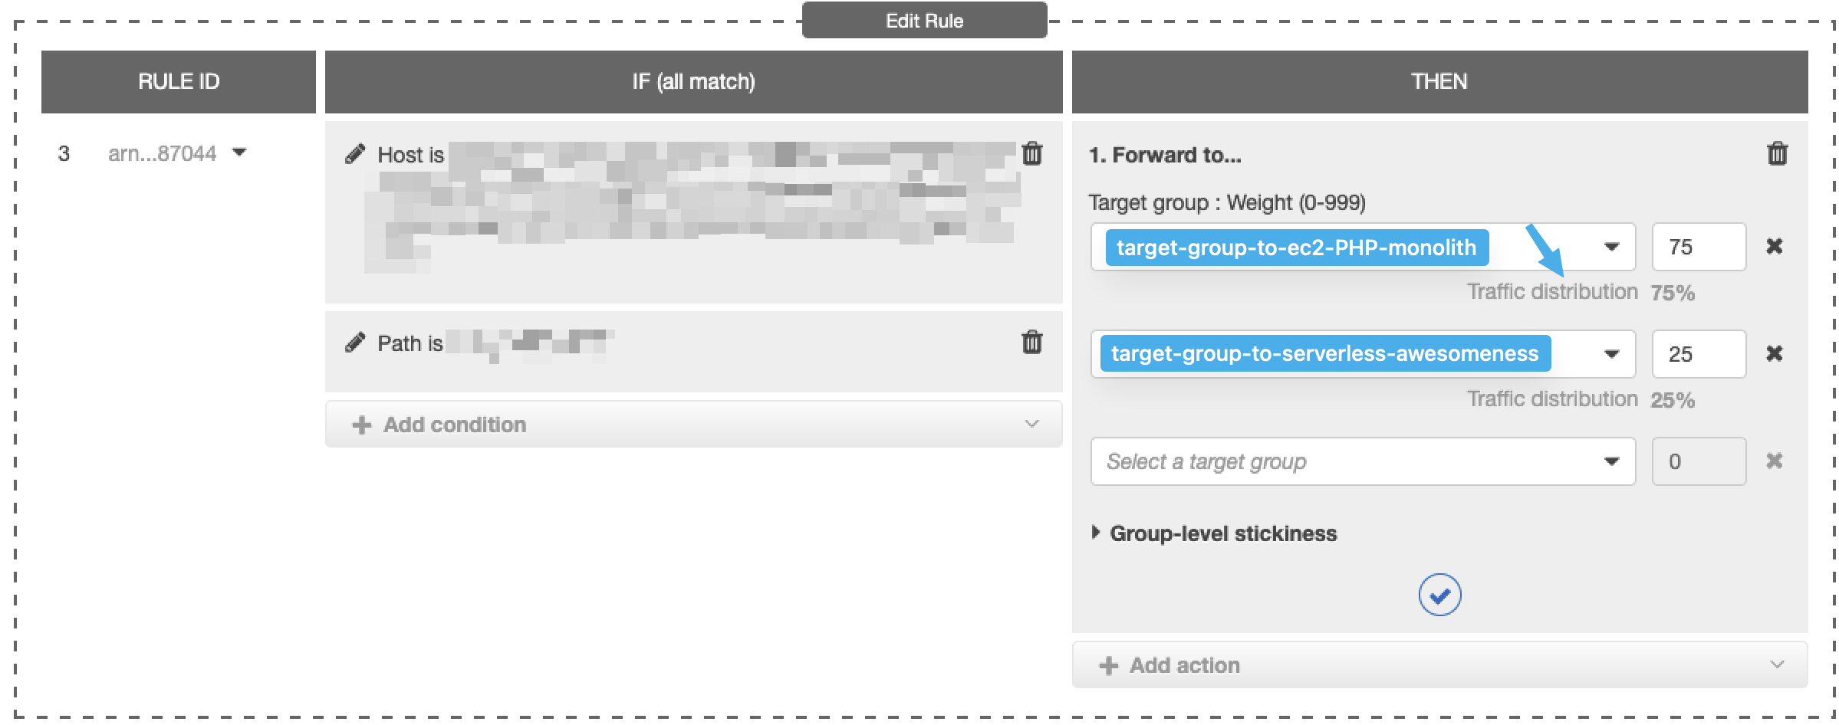Expand the rule ID arn...87044 dropdown
The height and width of the screenshot is (725, 1839).
coord(240,153)
